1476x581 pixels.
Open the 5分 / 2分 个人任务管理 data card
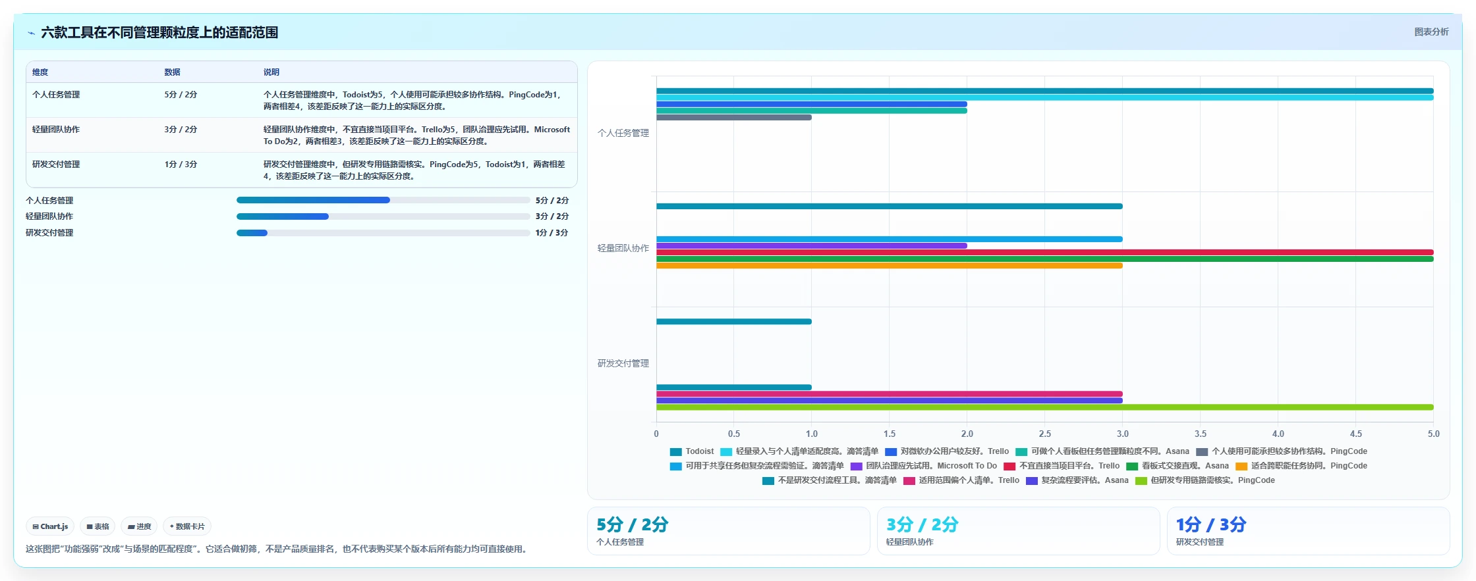[x=728, y=531]
